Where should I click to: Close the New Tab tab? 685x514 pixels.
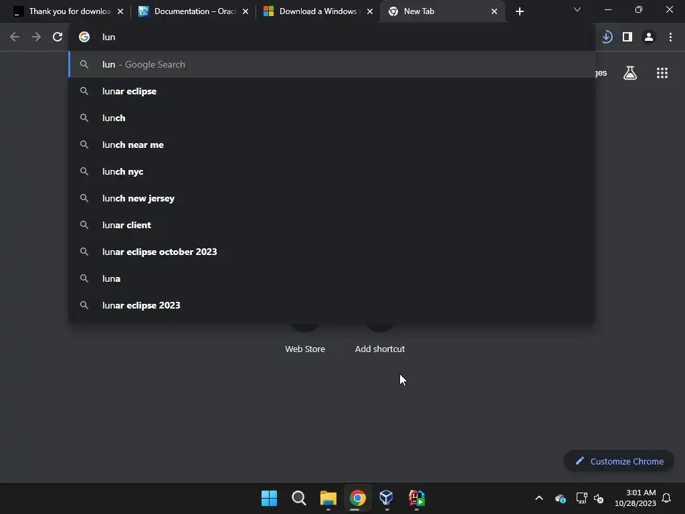(494, 12)
